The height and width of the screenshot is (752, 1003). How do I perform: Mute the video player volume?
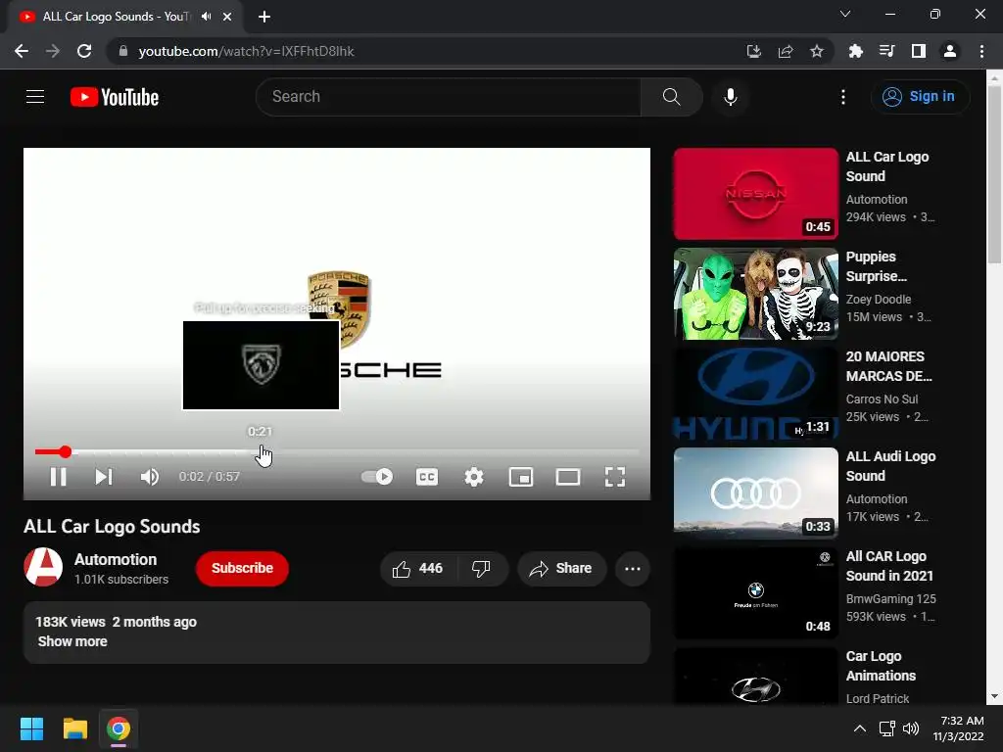coord(150,477)
